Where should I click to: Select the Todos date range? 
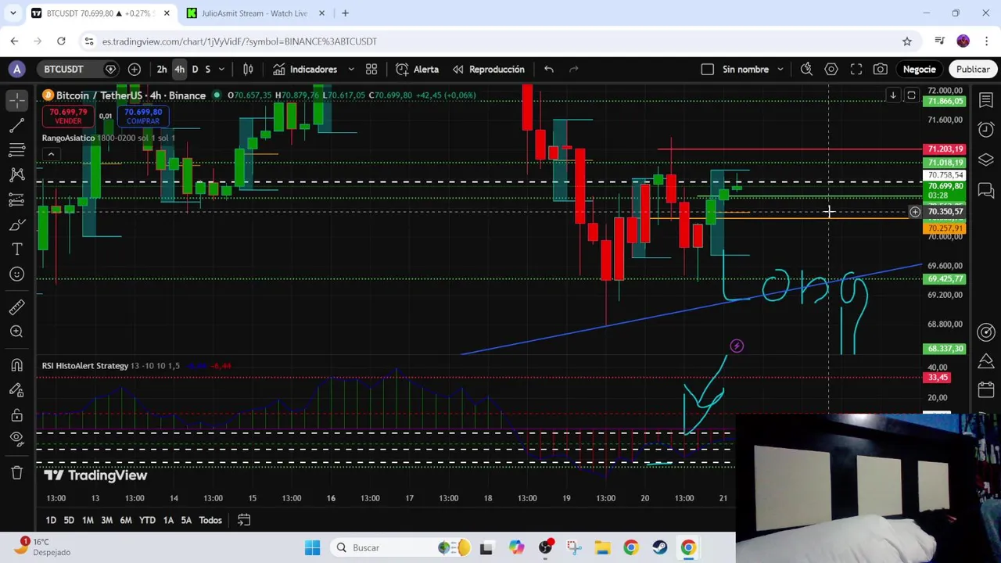tap(210, 520)
